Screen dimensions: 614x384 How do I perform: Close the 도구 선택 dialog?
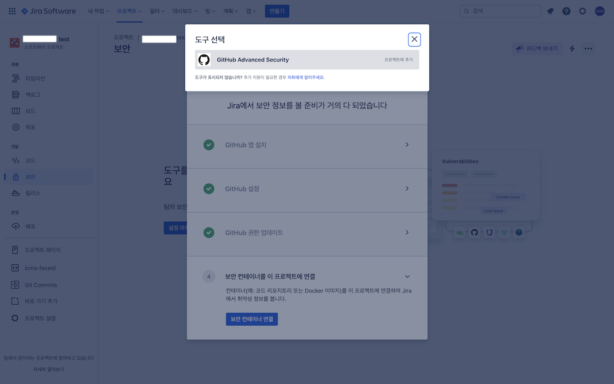tap(414, 39)
